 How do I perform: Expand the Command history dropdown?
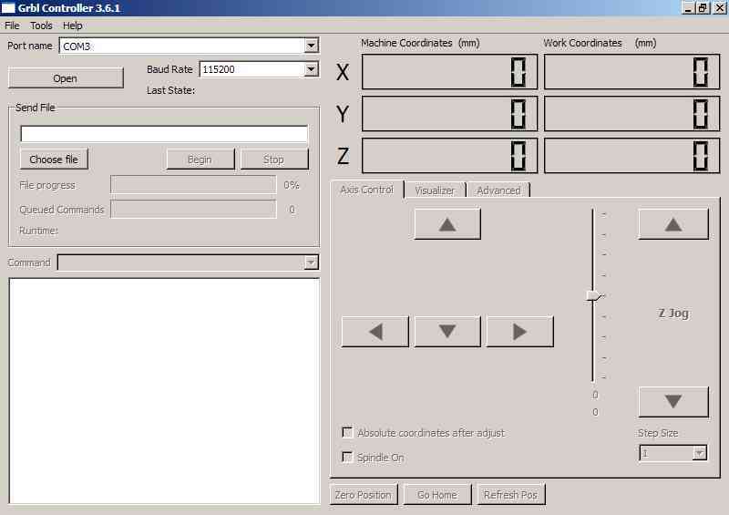(x=311, y=263)
